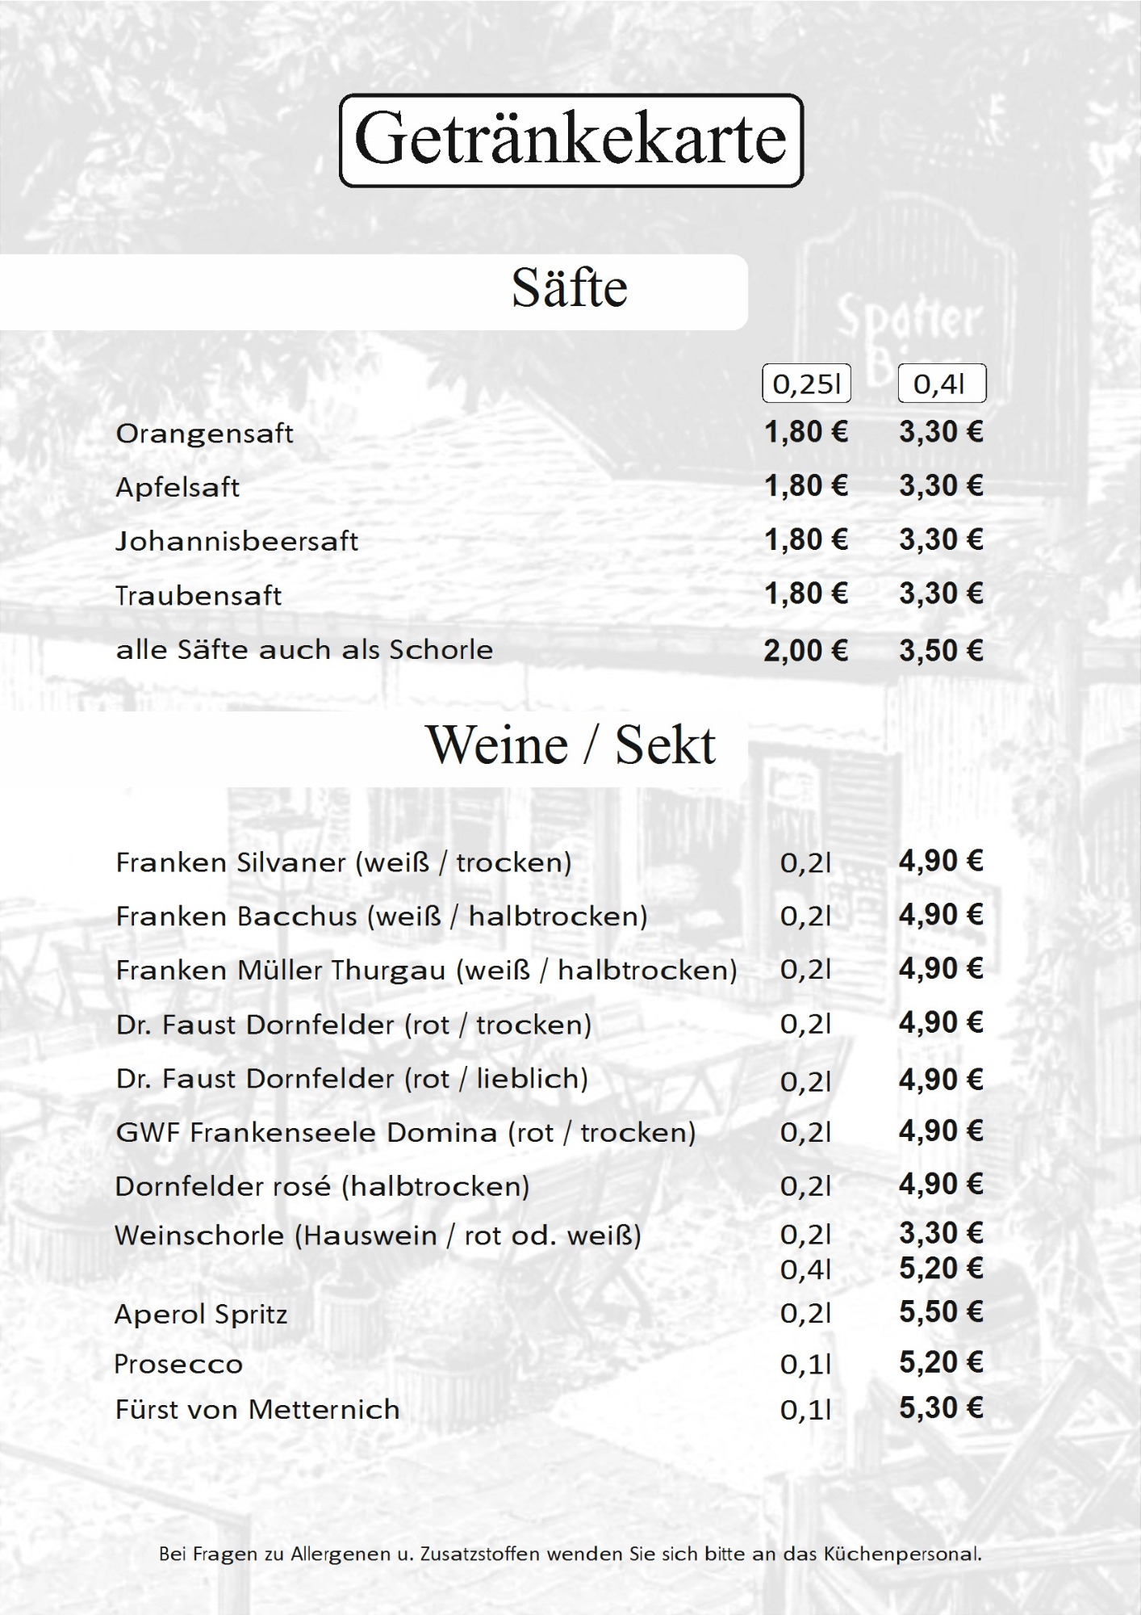Click the 0,25l size label box
This screenshot has width=1141, height=1615.
point(807,384)
